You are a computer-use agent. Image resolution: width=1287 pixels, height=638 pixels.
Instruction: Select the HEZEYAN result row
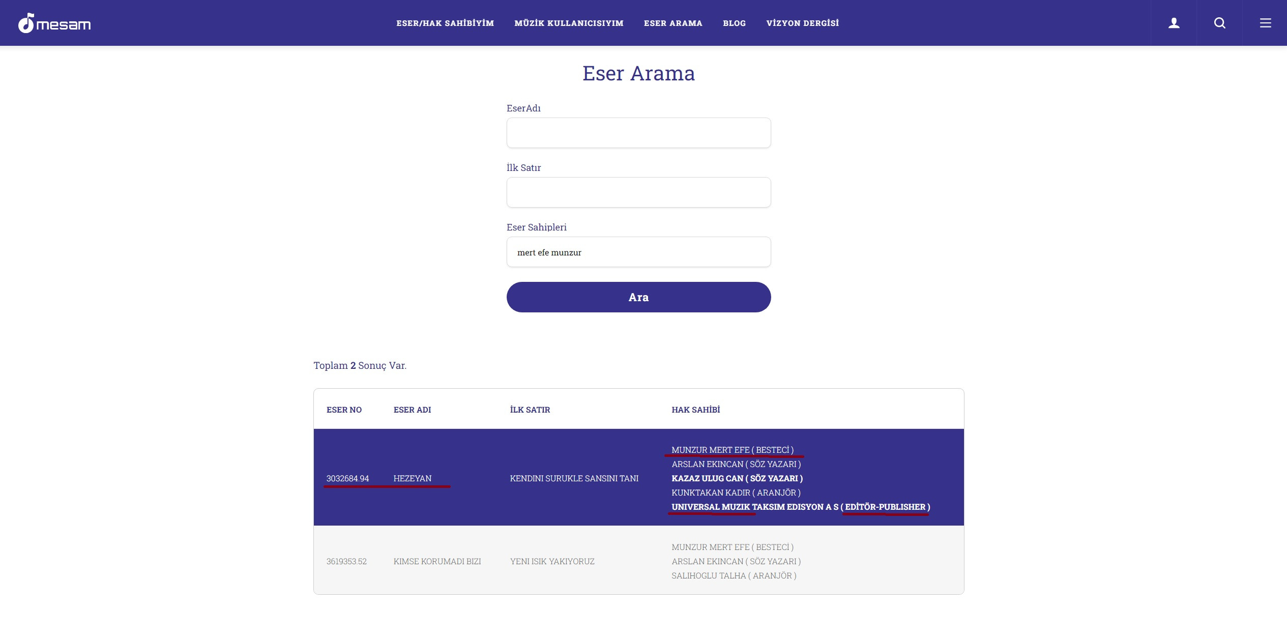click(412, 478)
